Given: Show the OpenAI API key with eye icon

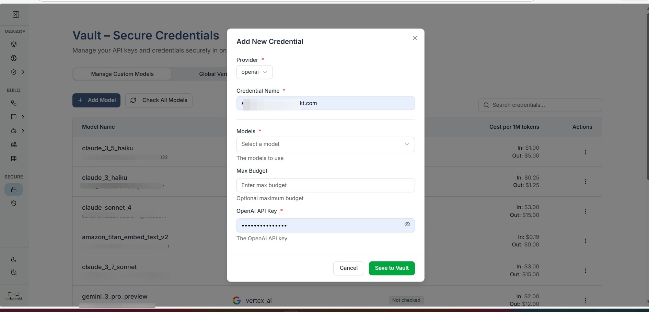Looking at the screenshot, I should click(407, 224).
